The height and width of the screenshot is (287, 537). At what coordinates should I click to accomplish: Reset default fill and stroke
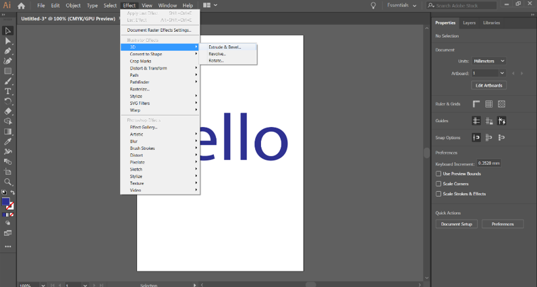[4, 192]
